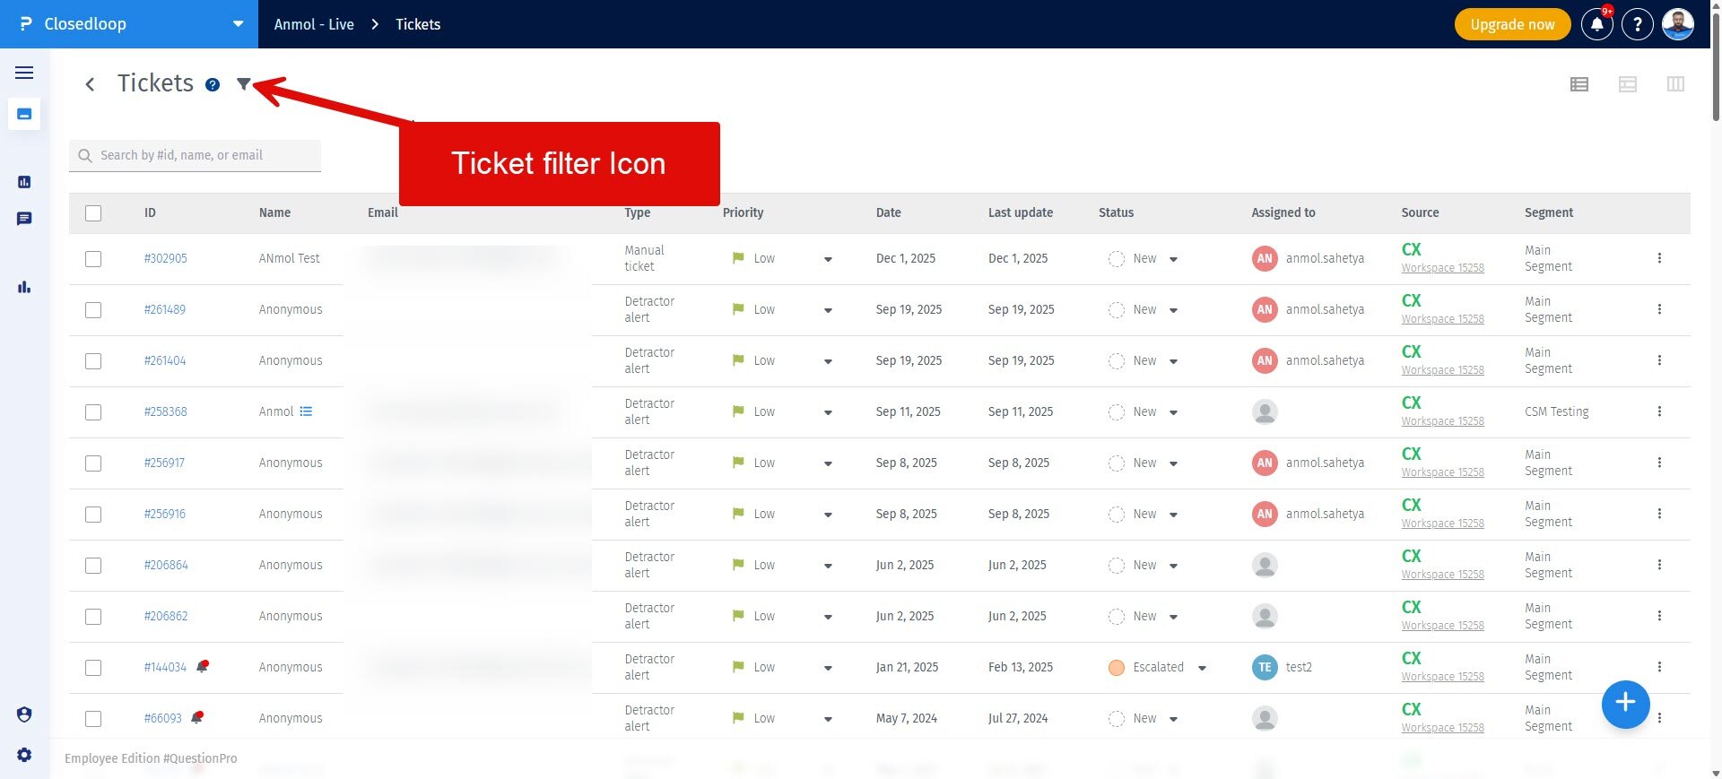Click the alert bell on ticket #144034
This screenshot has width=1722, height=779.
(203, 666)
